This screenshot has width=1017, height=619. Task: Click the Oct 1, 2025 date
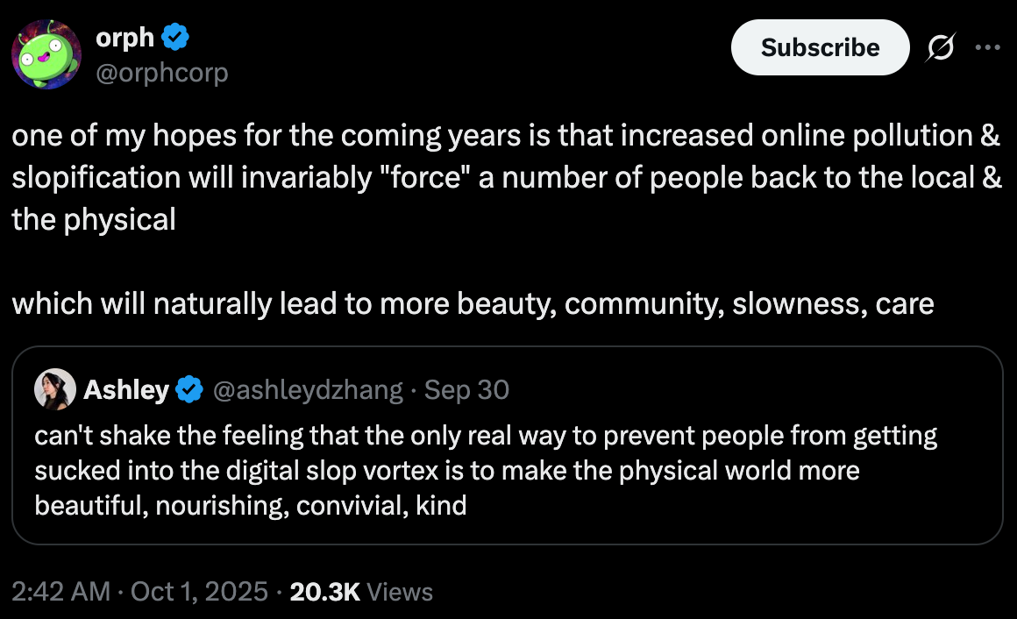point(199,592)
